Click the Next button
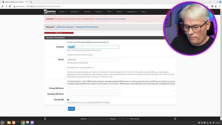This screenshot has width=222, height=125. [71, 109]
